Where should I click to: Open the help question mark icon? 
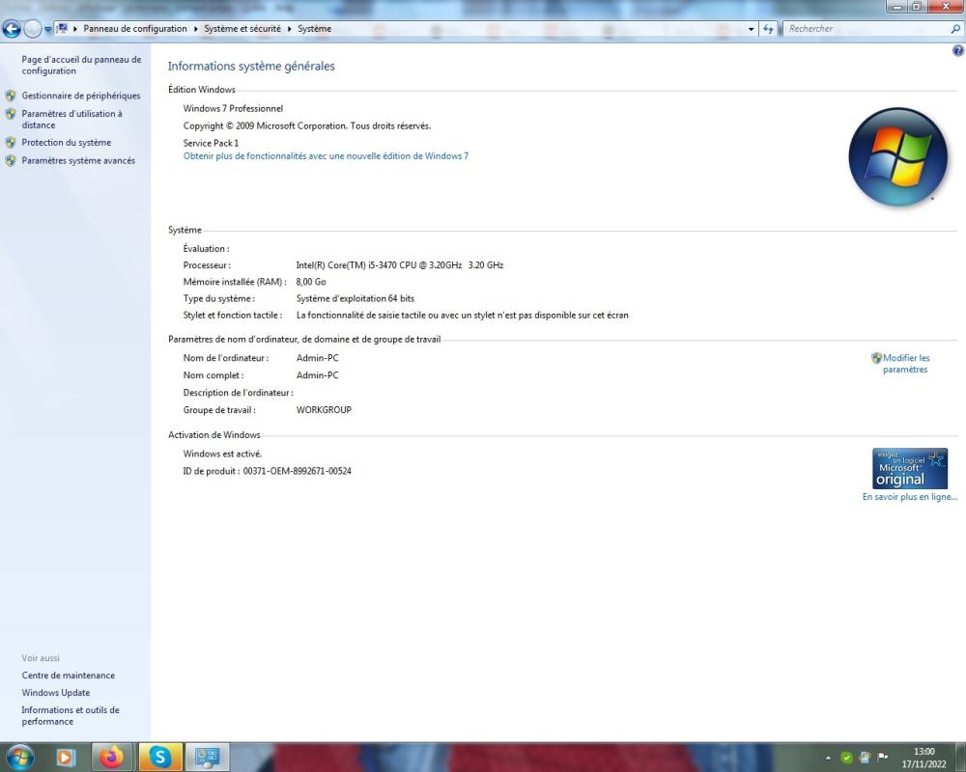(x=957, y=50)
